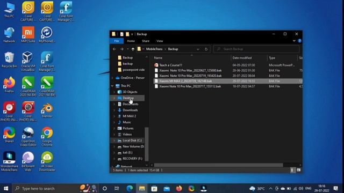
Task: Open recent locations dropdown arrow
Action: click(127, 49)
